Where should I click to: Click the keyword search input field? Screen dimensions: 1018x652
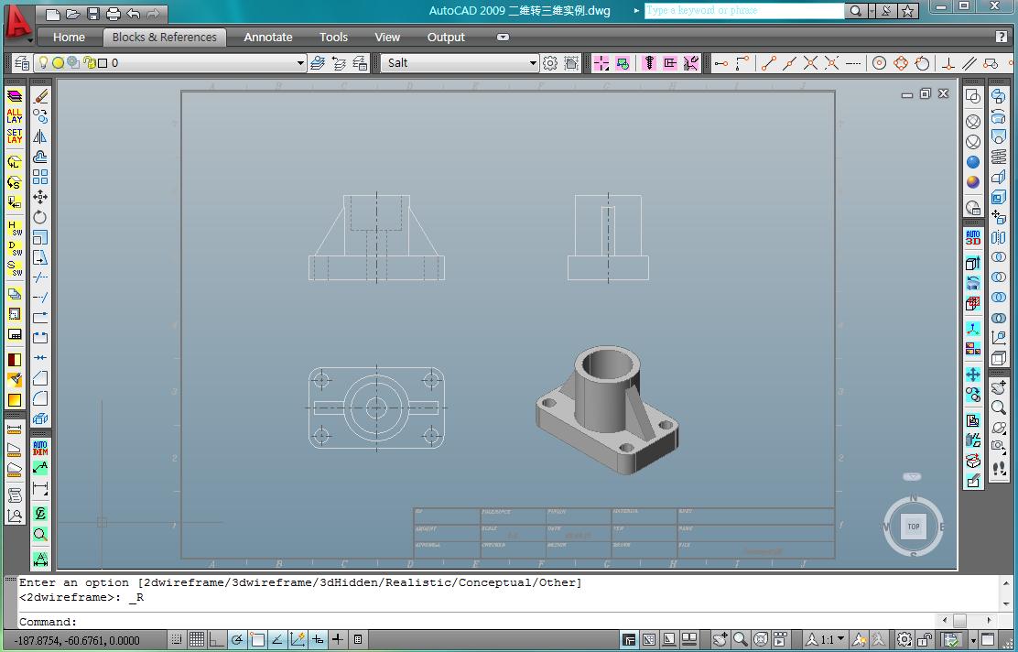click(743, 11)
